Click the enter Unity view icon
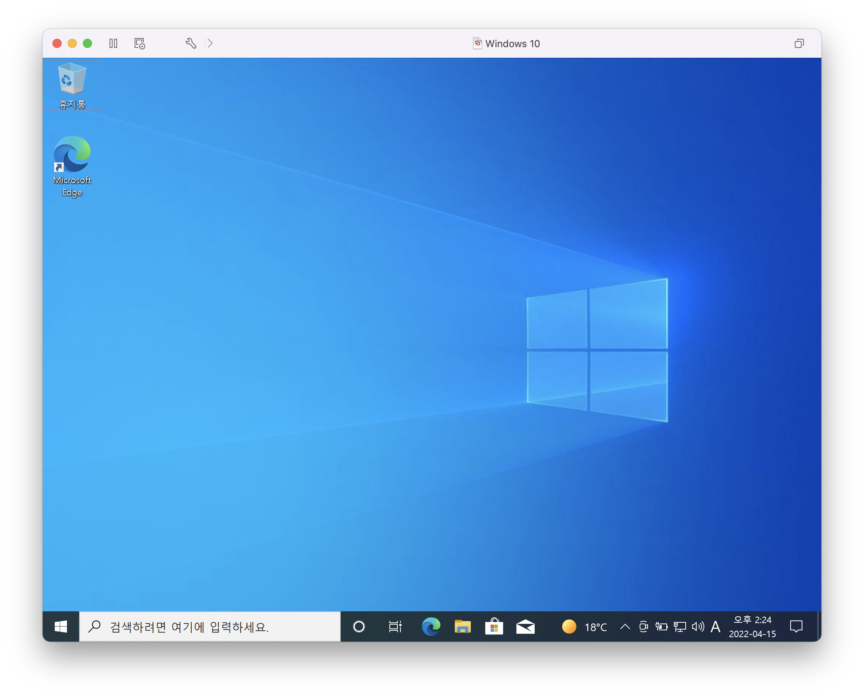 coord(799,43)
